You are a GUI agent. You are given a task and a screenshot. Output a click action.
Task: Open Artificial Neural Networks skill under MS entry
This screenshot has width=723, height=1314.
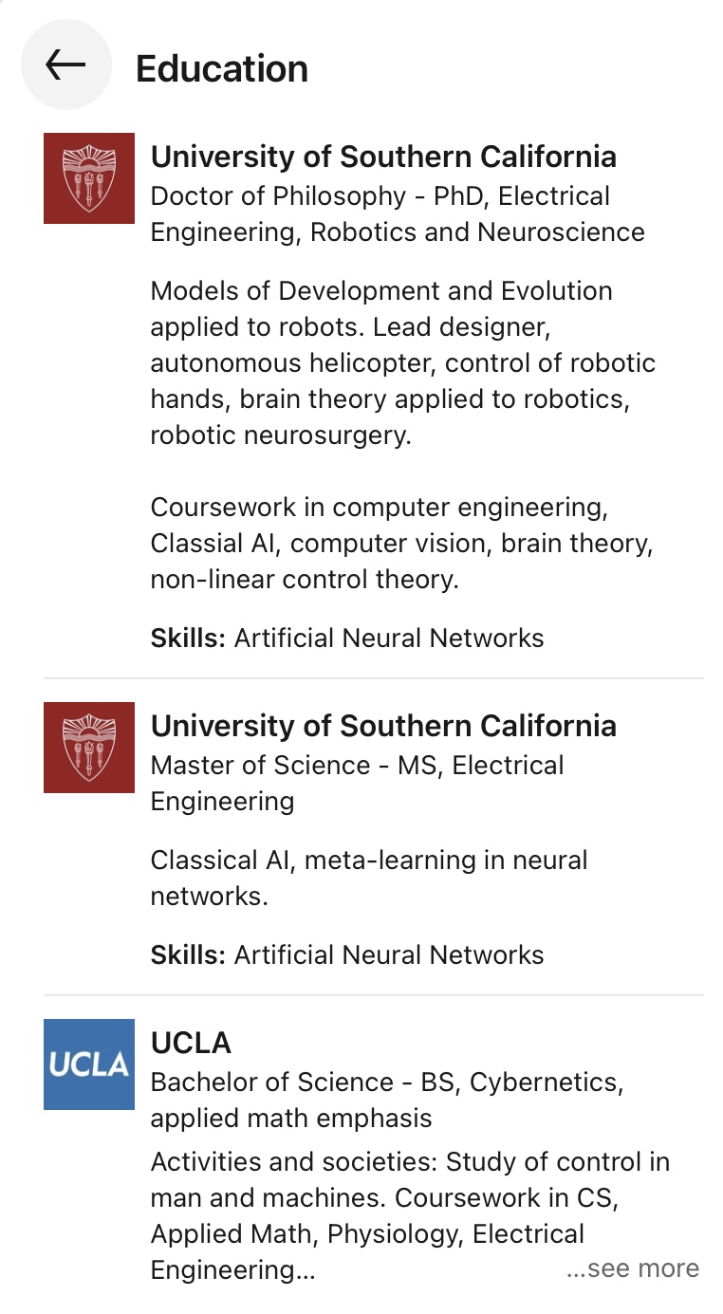pyautogui.click(x=389, y=954)
